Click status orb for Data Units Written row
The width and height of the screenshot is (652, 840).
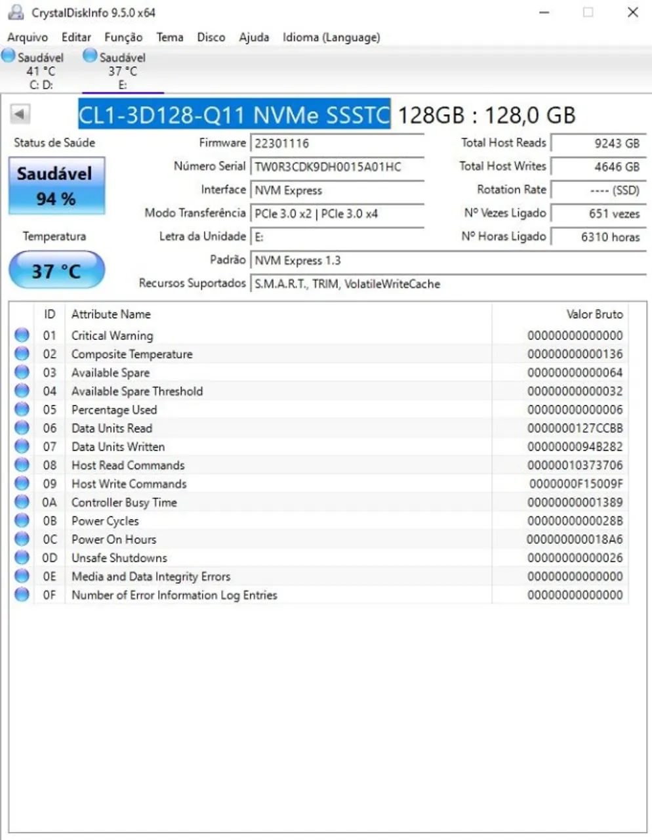point(22,446)
